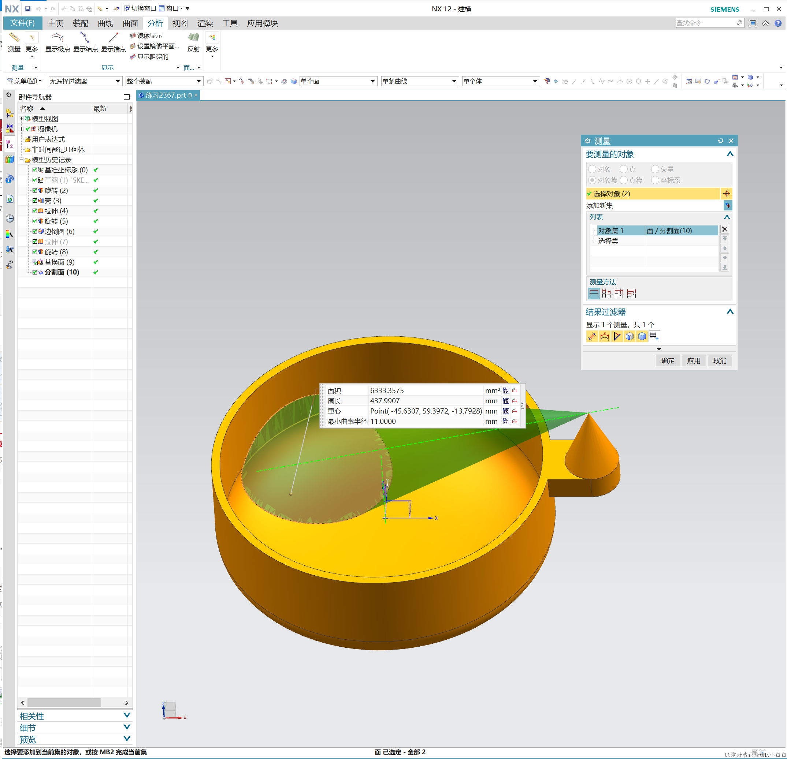The image size is (787, 759).
Task: Select the first 测量方法 method icon
Action: coord(594,293)
